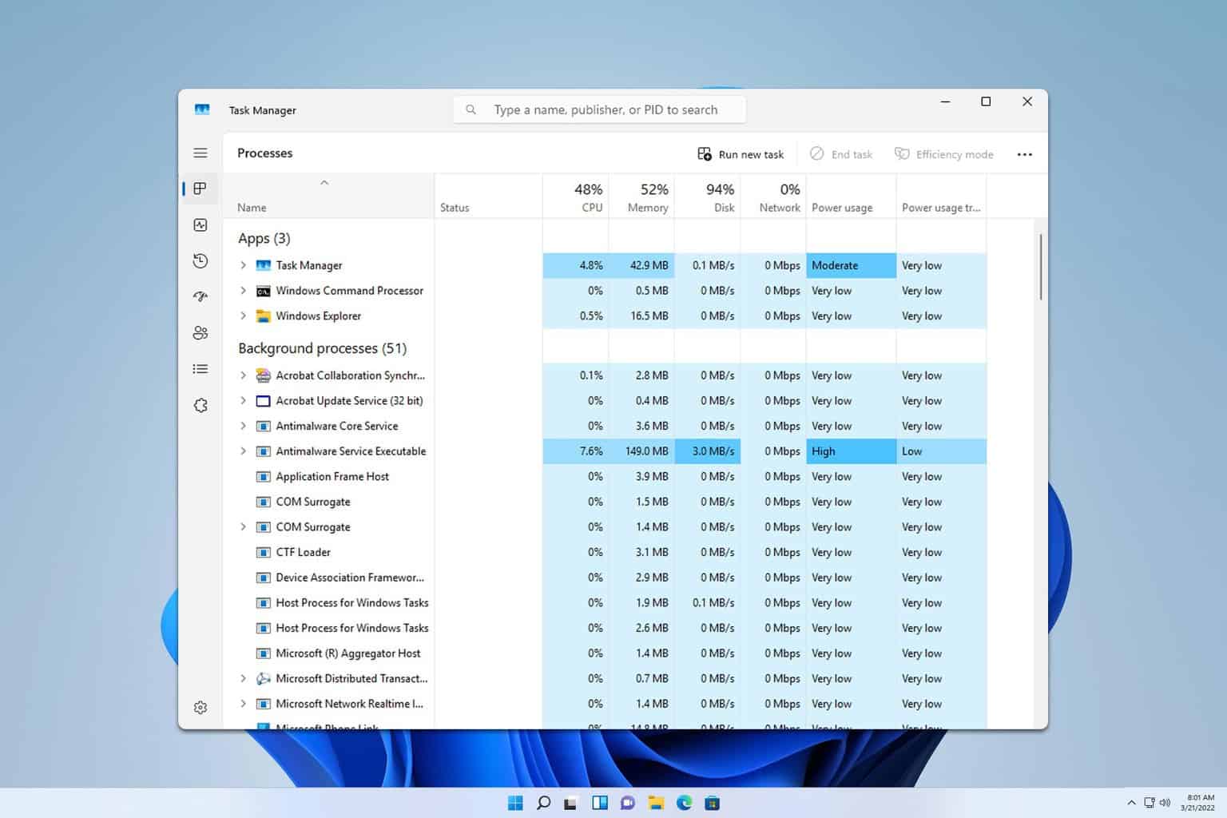Viewport: 1227px width, 818px height.
Task: Launch File Explorer from taskbar
Action: point(656,803)
